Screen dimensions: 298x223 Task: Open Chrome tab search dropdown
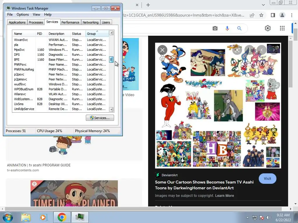(263, 5)
